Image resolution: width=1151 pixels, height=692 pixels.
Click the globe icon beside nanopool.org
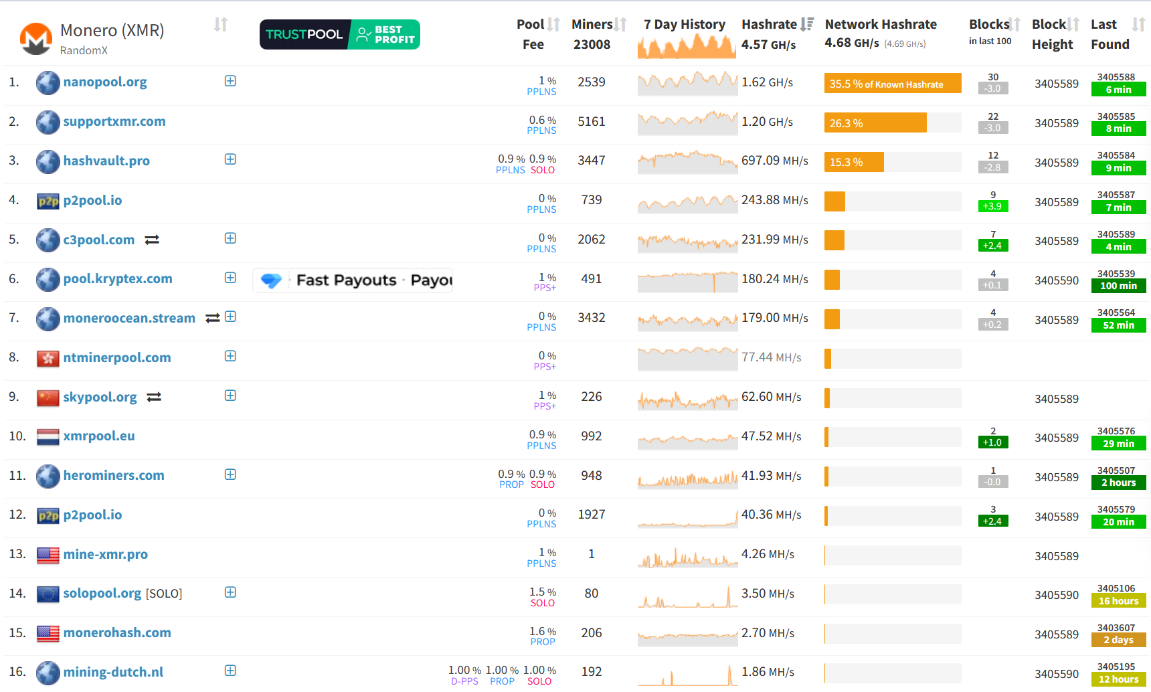pyautogui.click(x=48, y=83)
